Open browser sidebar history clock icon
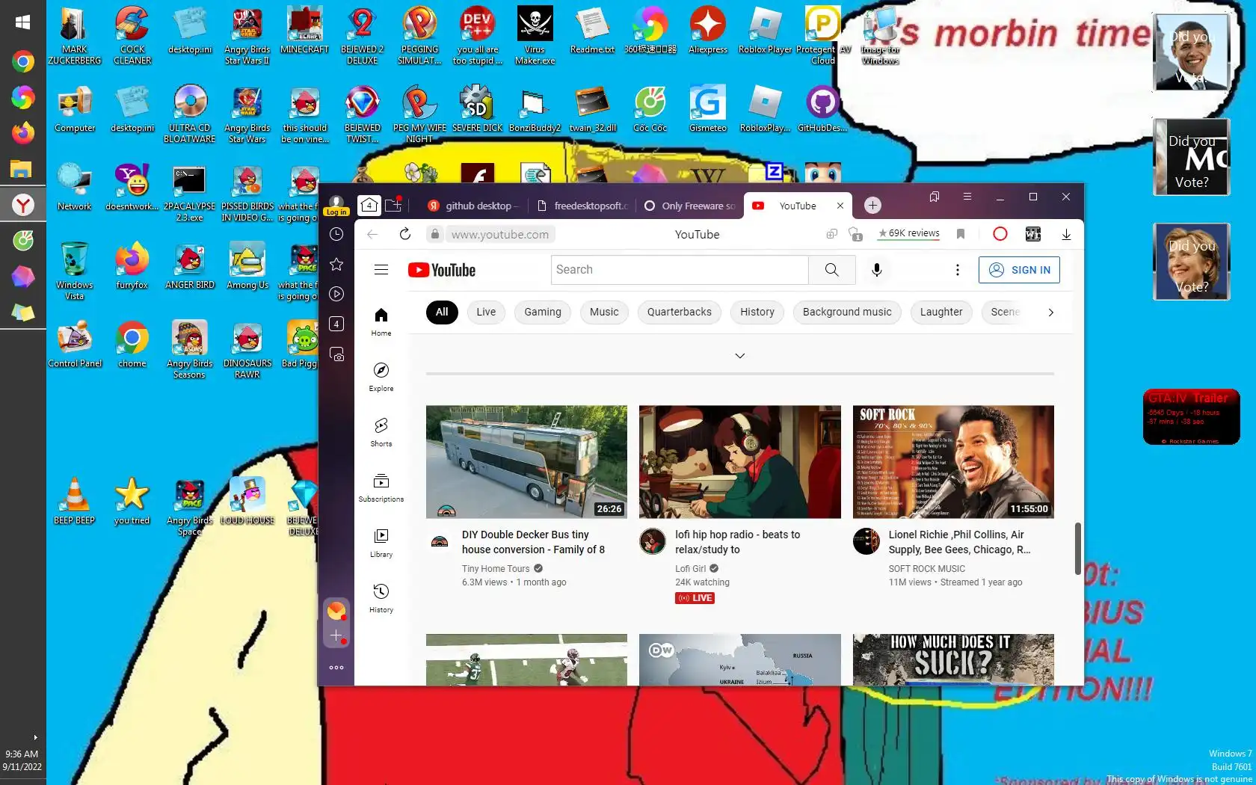This screenshot has height=785, width=1256. pyautogui.click(x=336, y=234)
